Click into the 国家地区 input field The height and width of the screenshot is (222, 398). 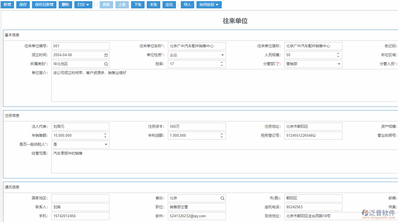click(x=80, y=198)
